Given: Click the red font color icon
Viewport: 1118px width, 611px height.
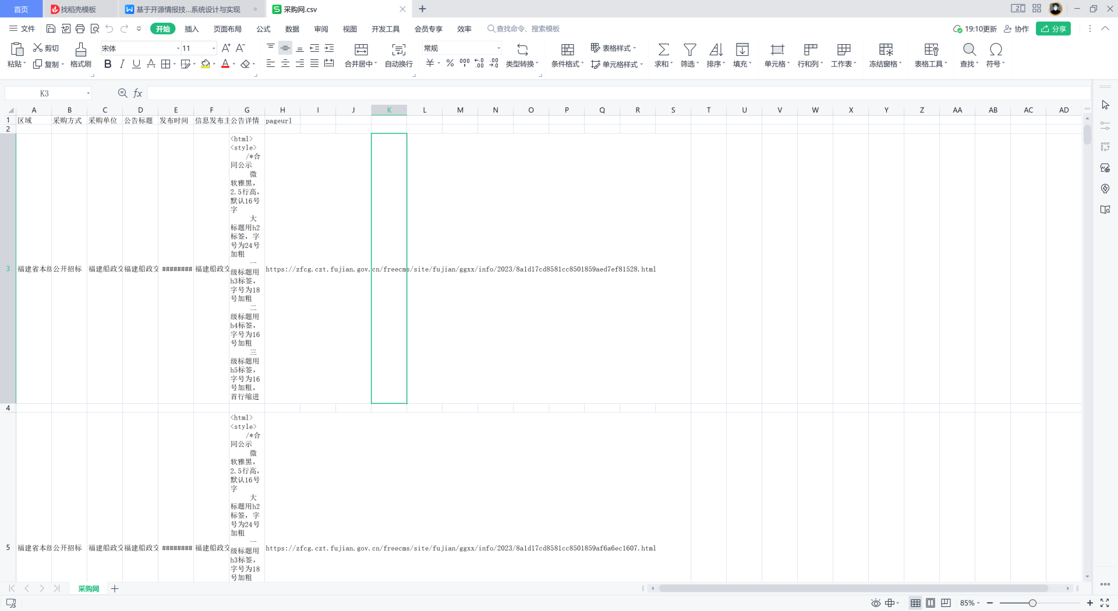Looking at the screenshot, I should [x=225, y=64].
